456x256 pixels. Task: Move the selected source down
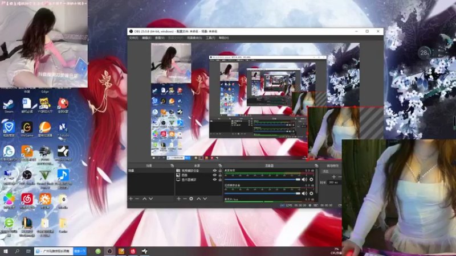click(205, 199)
